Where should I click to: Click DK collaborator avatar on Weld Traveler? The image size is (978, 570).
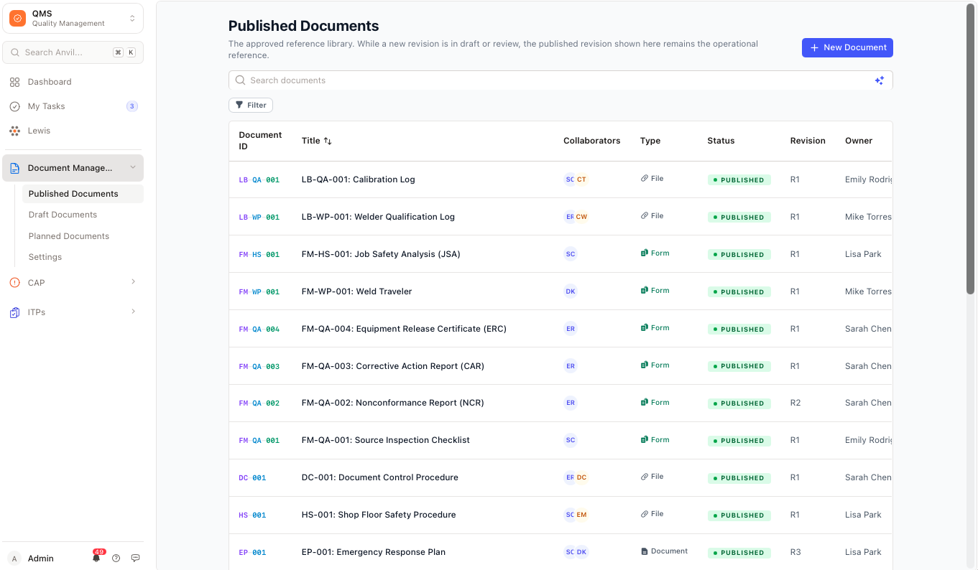click(x=571, y=291)
